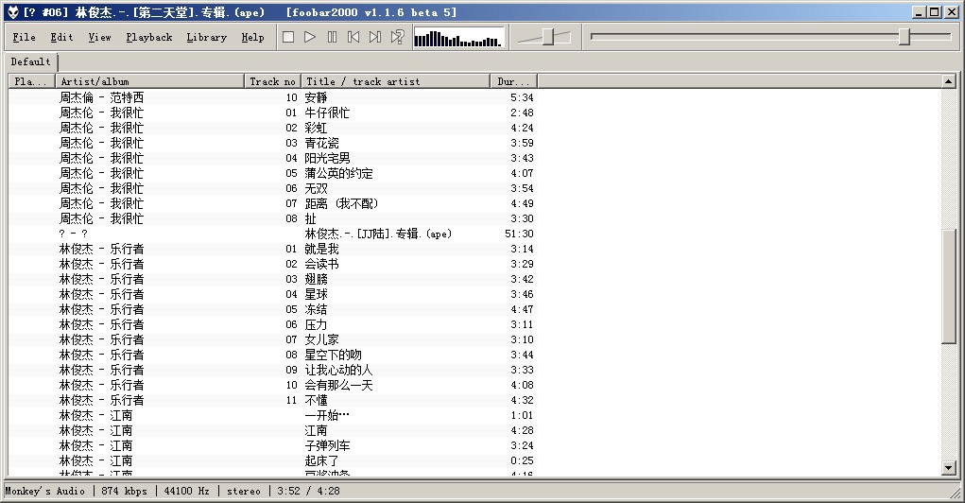This screenshot has height=503, width=965.
Task: Click the vertical scrollbar thumb
Action: pyautogui.click(x=948, y=286)
